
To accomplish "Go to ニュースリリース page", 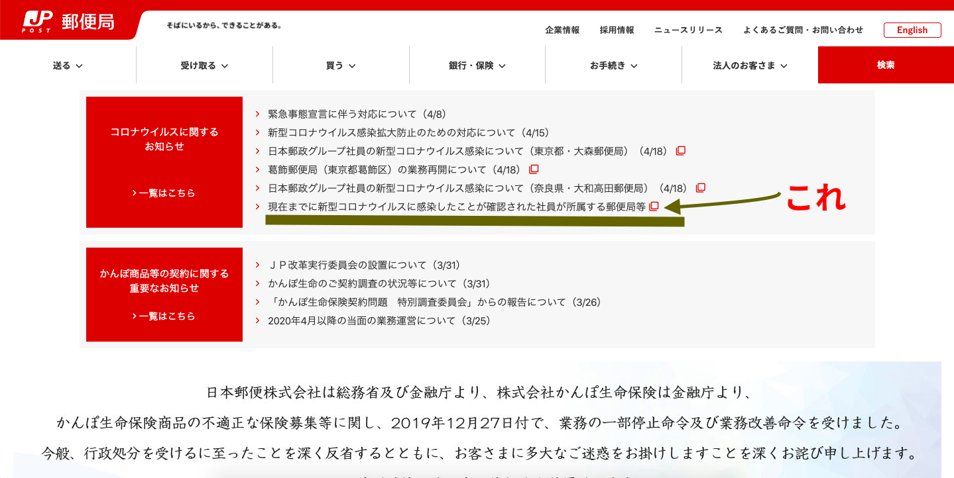I will coord(688,30).
